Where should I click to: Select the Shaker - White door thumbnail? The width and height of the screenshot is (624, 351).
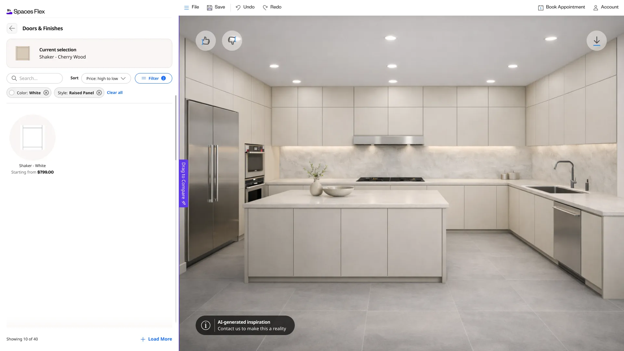32,137
